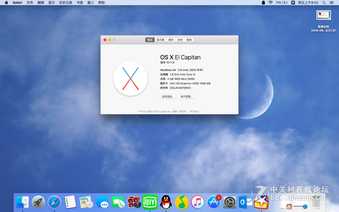Launch iQIYI video app in Dock
The width and height of the screenshot is (339, 212).
point(150,202)
